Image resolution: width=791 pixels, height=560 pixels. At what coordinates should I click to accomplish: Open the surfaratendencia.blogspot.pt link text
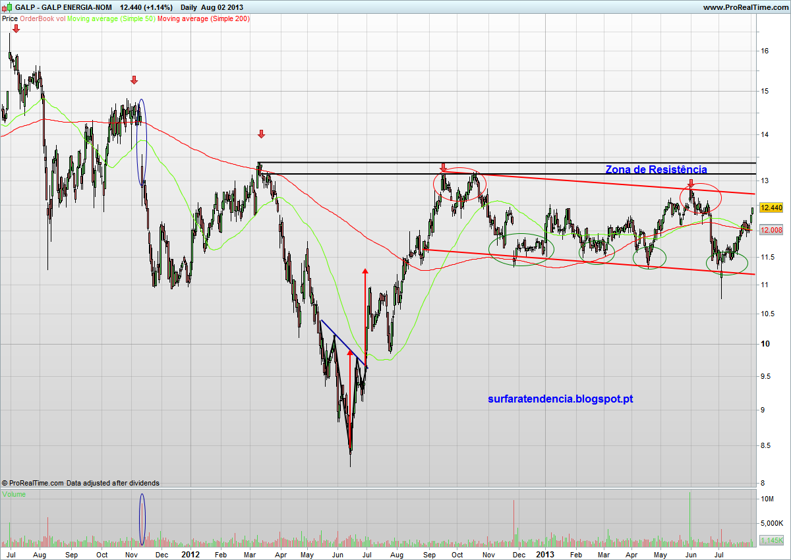click(560, 399)
